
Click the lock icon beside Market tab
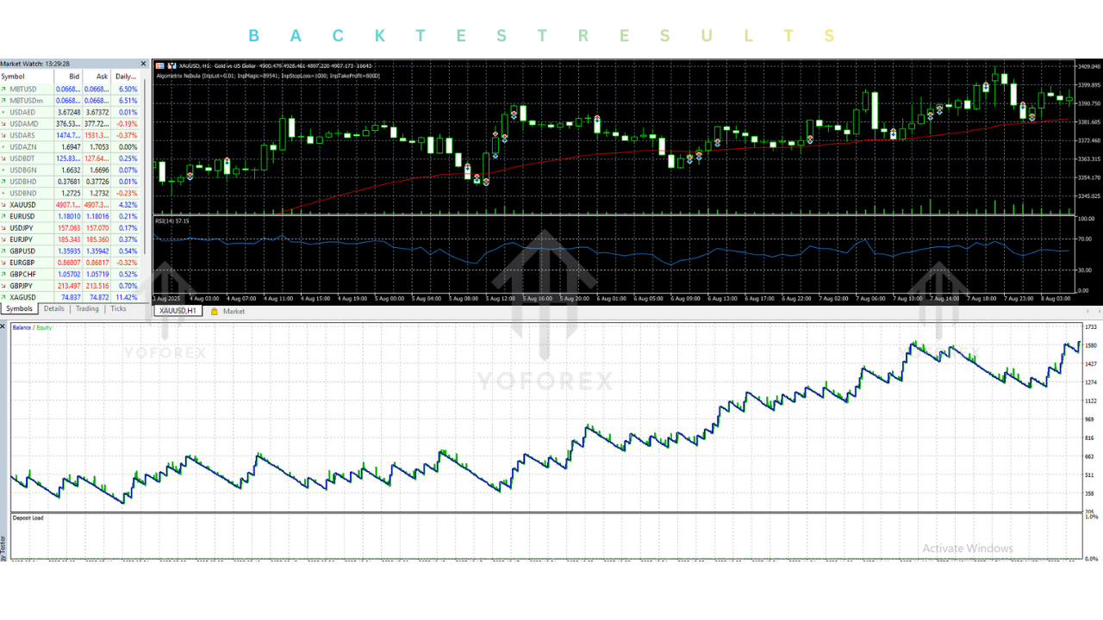[215, 311]
